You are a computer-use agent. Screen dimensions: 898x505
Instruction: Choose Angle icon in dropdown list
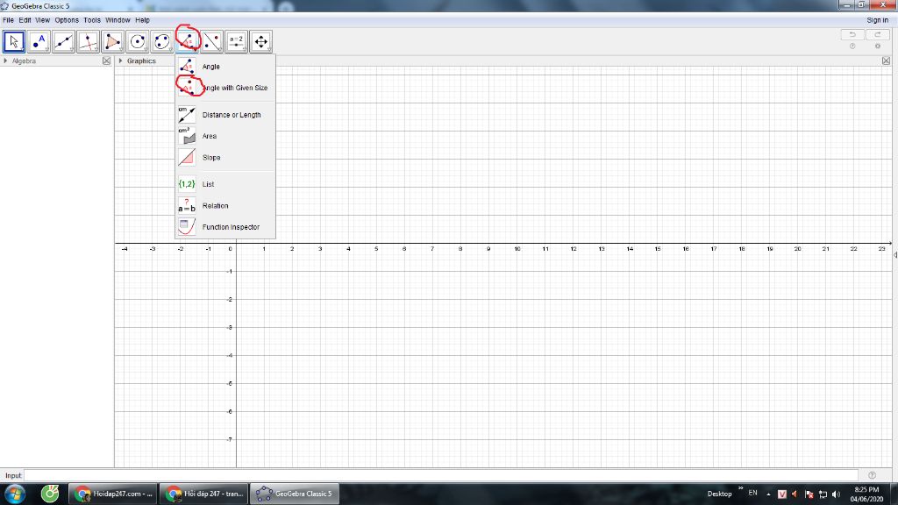(x=187, y=67)
